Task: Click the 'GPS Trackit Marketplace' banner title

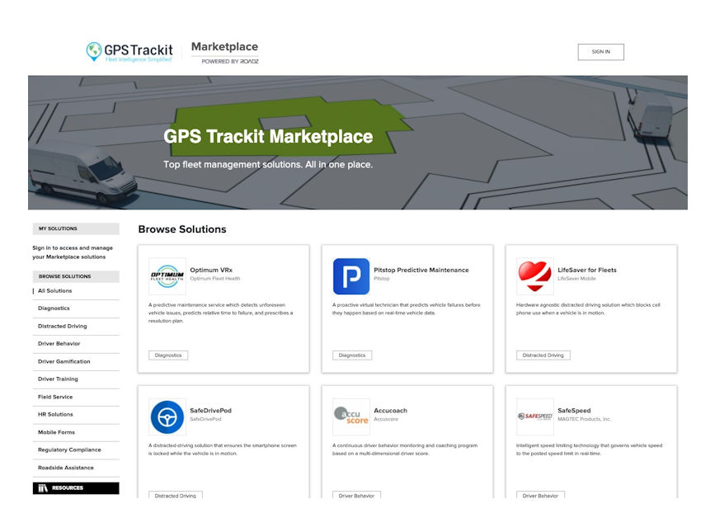Action: point(268,136)
